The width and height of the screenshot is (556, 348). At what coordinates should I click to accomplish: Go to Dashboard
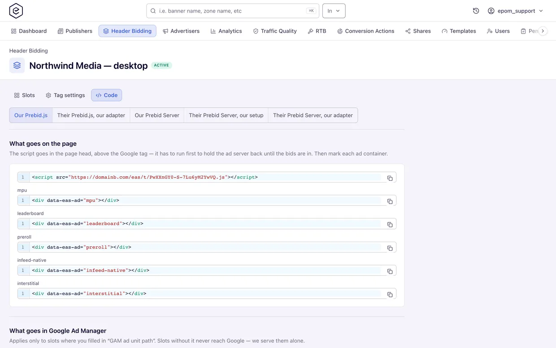click(29, 31)
